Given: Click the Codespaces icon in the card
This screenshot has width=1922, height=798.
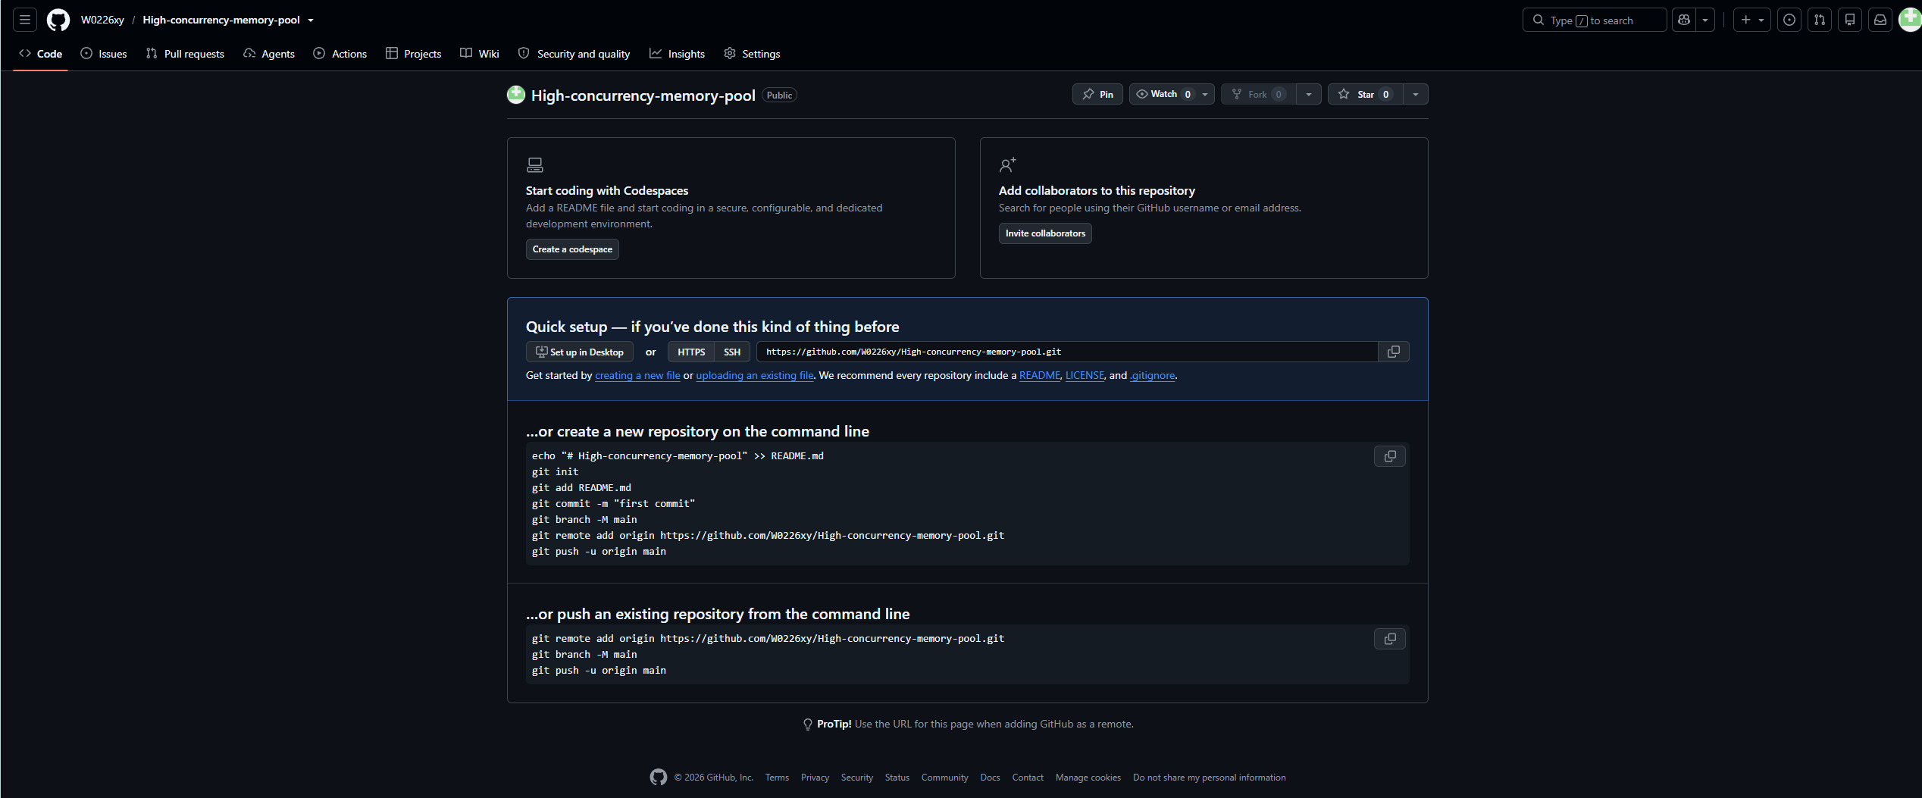Looking at the screenshot, I should 535,164.
